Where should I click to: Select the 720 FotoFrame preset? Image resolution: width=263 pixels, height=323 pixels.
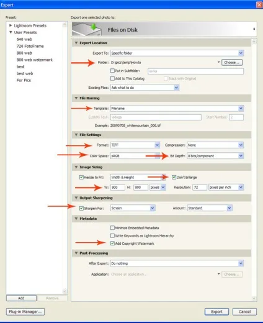pyautogui.click(x=30, y=46)
